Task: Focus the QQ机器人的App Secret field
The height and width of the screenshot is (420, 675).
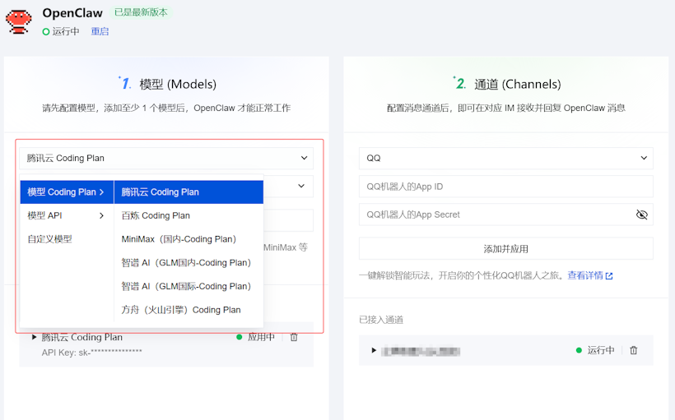Action: 505,215
